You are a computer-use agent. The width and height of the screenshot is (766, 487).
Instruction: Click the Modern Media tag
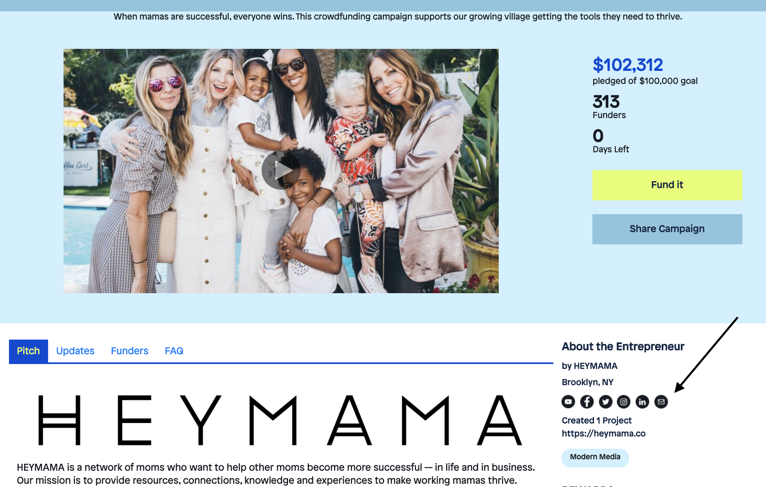[x=595, y=457]
